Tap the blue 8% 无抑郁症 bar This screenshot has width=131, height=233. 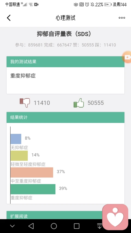pos(16,139)
